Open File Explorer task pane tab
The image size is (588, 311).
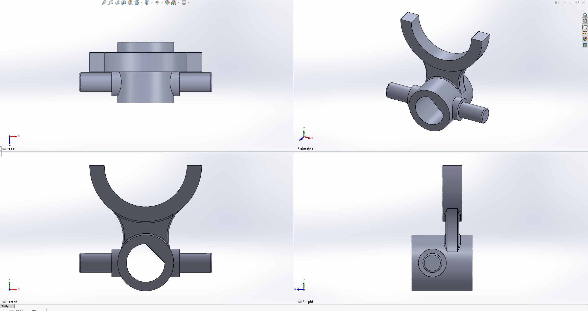click(585, 27)
